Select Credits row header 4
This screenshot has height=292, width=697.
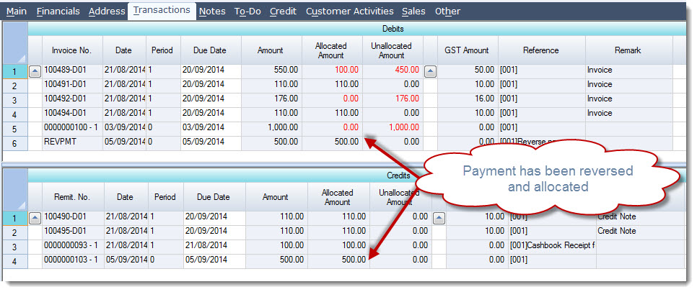tap(14, 261)
